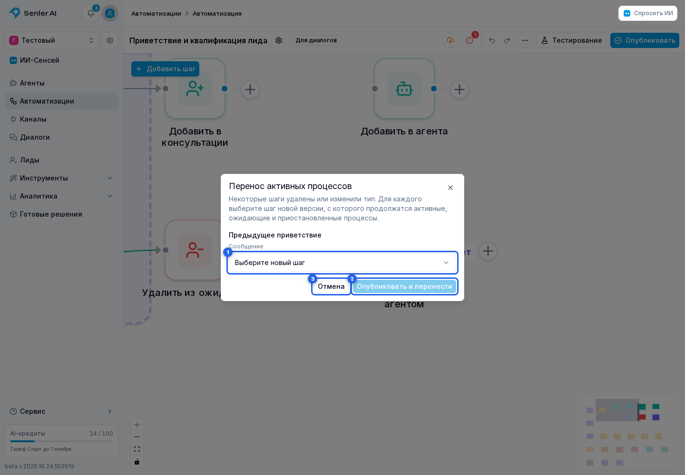Click the Тестирование button
This screenshot has width=685, height=475.
572,40
